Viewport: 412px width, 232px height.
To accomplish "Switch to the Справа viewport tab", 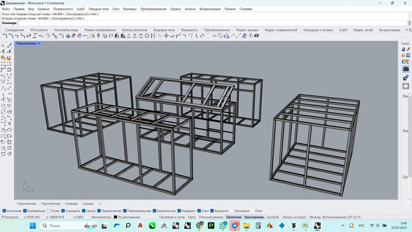I will pyautogui.click(x=88, y=204).
